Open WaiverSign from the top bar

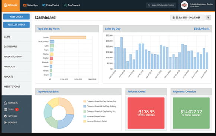30,5
